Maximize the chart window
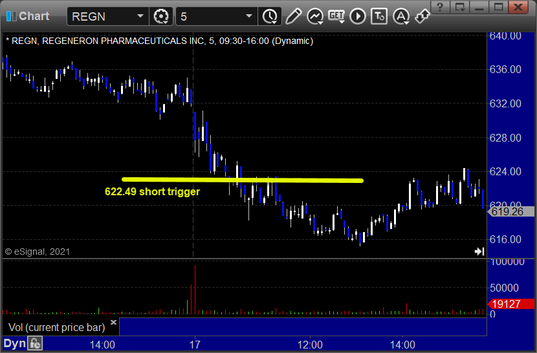 click(x=498, y=7)
